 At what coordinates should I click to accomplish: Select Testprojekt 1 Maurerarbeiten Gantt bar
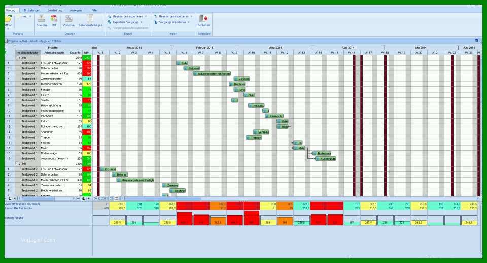point(212,74)
